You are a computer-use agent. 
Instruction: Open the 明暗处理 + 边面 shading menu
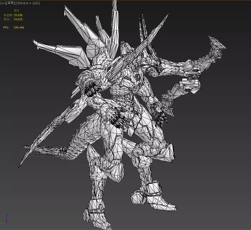[x=28, y=3]
